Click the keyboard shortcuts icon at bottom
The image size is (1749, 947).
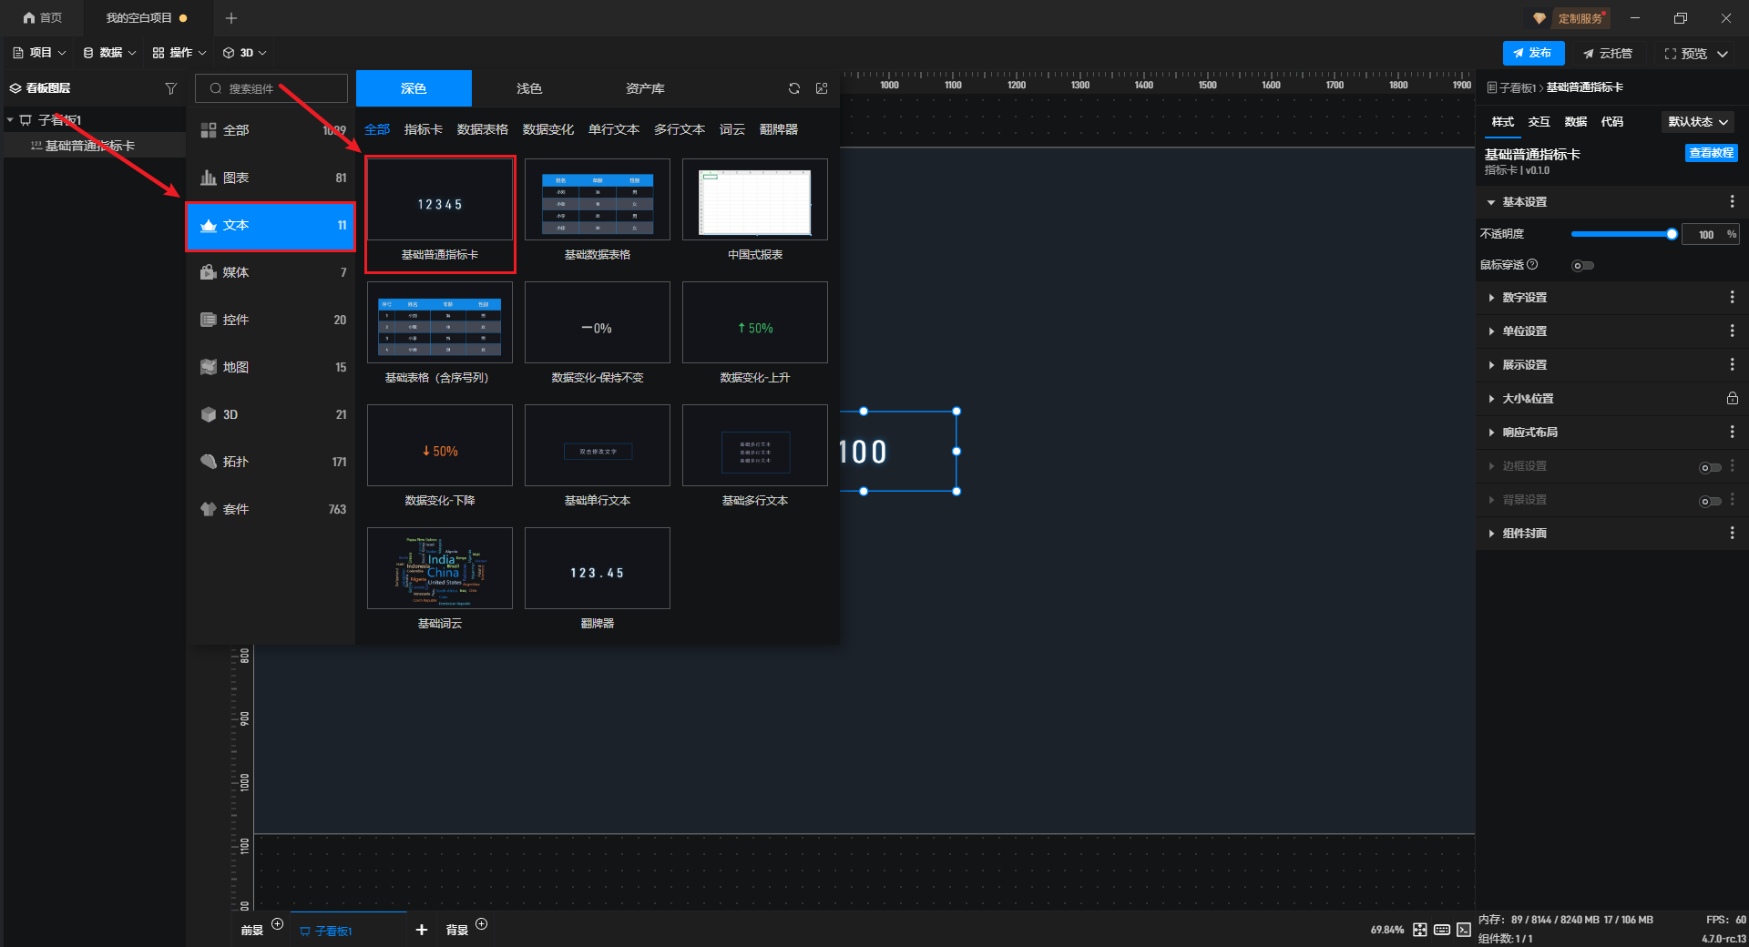pos(1442,930)
